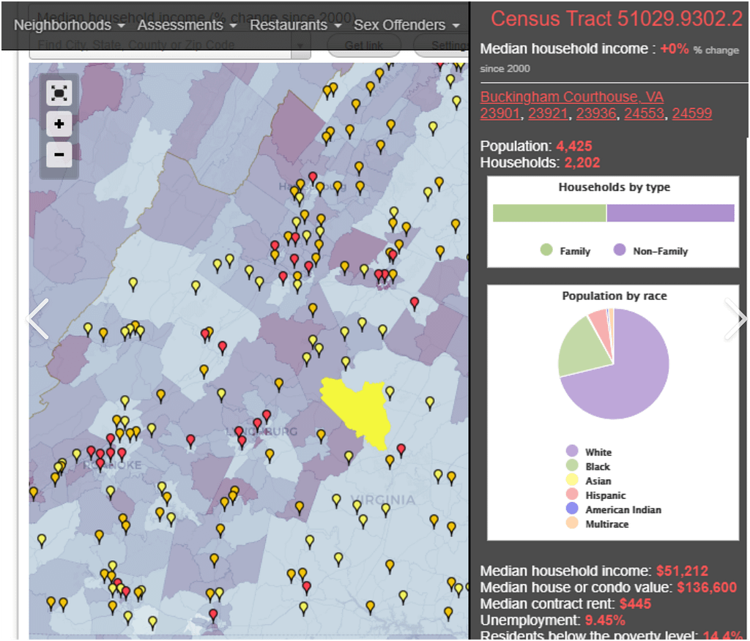Click the Black legend color swatch
Image resolution: width=750 pixels, height=641 pixels.
(572, 466)
